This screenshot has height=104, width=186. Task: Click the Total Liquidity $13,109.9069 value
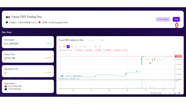[x=11, y=44]
